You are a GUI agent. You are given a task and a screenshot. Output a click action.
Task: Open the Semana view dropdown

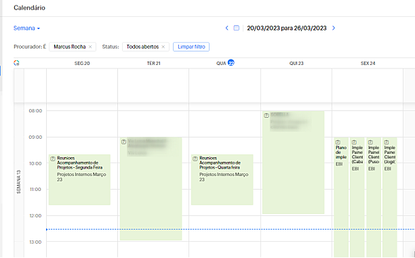[x=26, y=28]
